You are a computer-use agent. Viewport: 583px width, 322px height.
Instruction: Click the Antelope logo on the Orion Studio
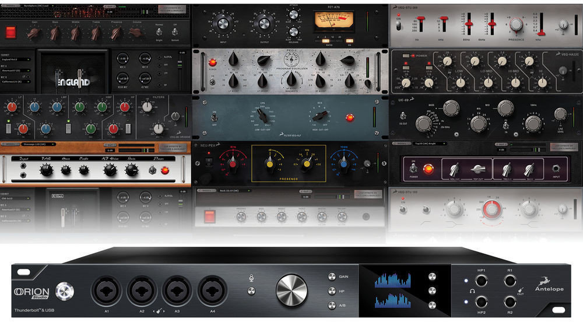point(549,283)
